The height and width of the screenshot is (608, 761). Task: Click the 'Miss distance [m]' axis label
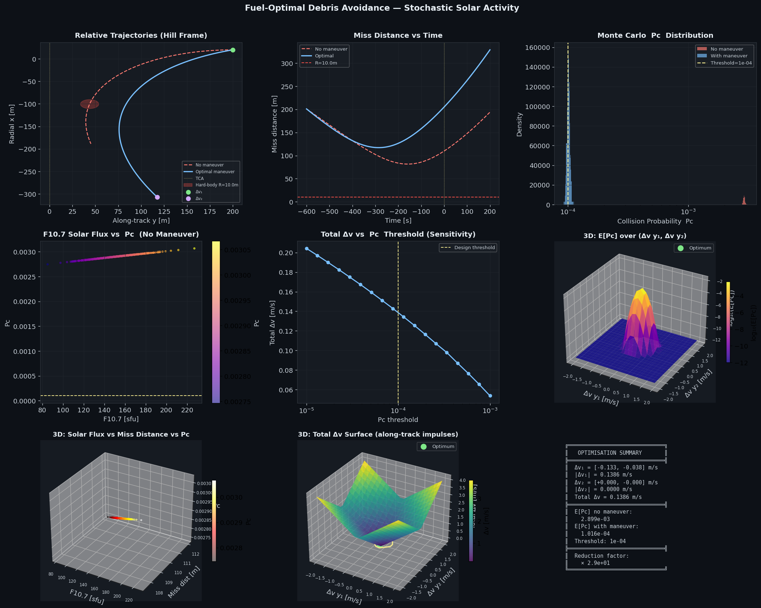274,124
